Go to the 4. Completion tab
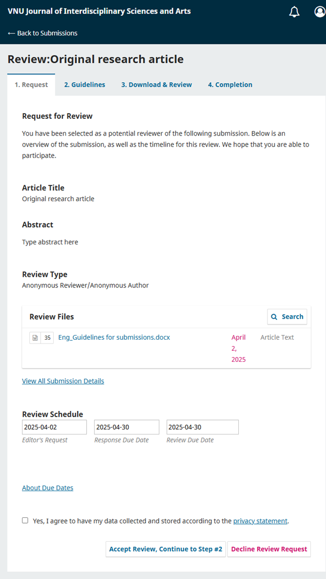This screenshot has width=326, height=579. (230, 85)
